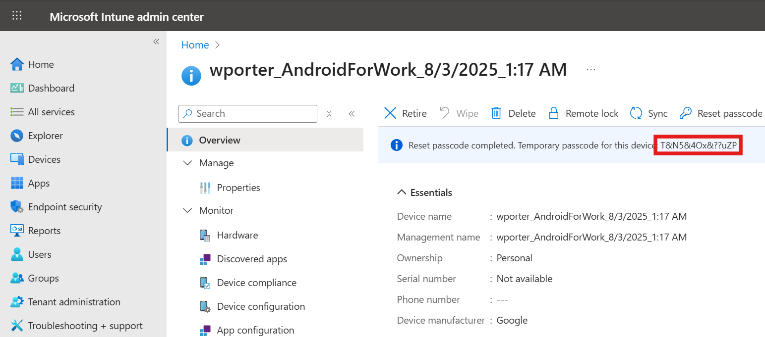Go to Home breadcrumb link
765x337 pixels.
[x=195, y=45]
